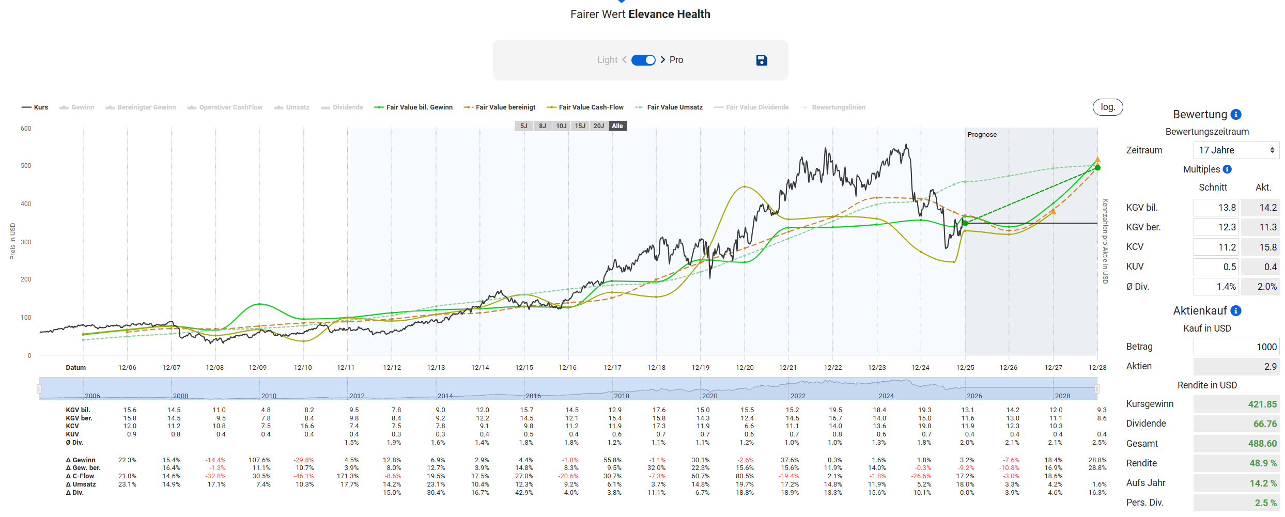Click the save disk icon
This screenshot has height=517, width=1285.
[761, 60]
